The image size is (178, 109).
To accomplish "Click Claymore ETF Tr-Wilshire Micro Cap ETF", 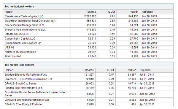I will (x=28, y=79).
